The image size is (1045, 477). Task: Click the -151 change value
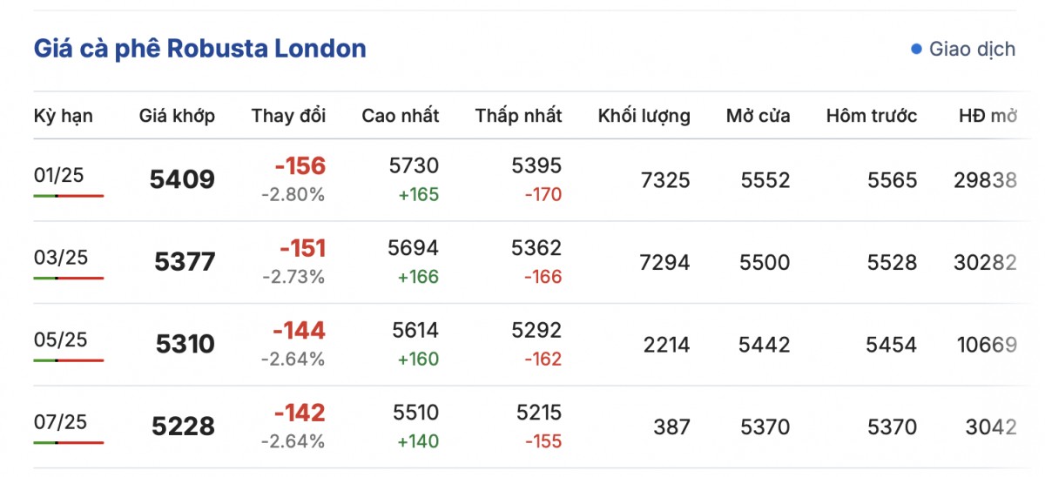[302, 249]
